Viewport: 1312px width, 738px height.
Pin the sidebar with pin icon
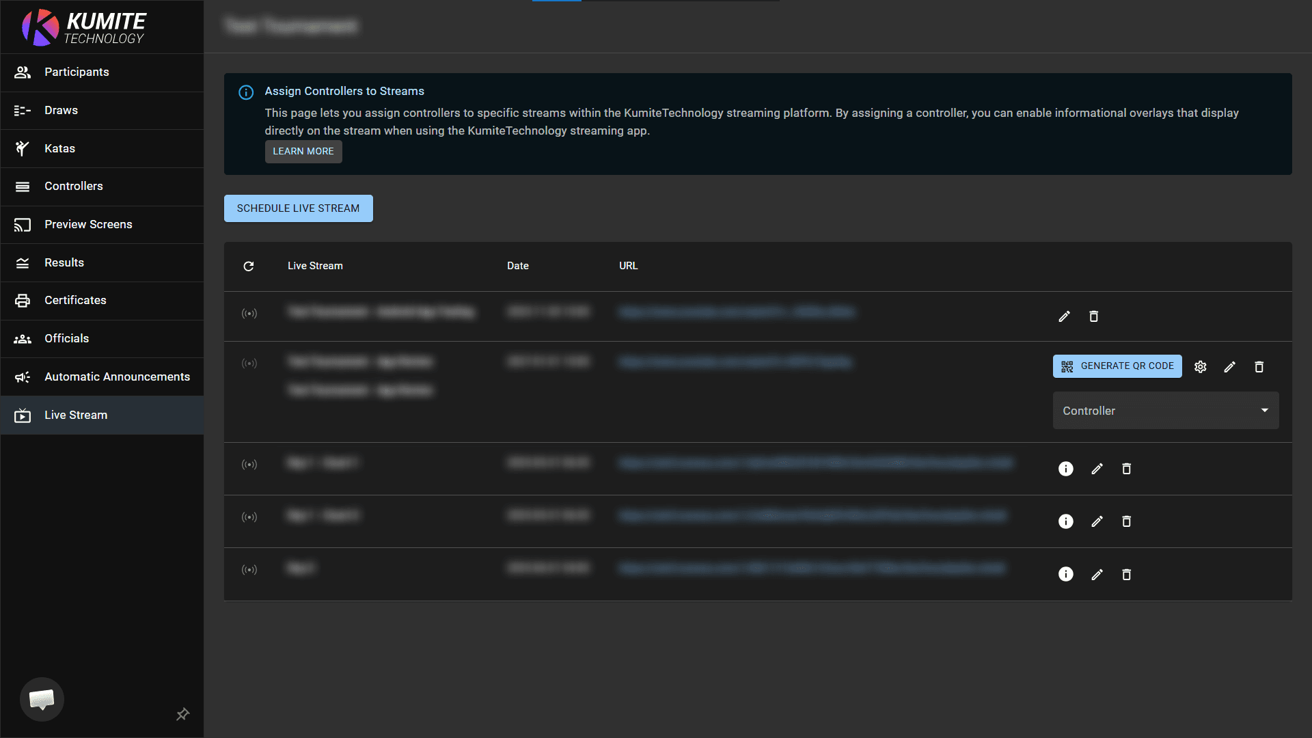click(x=182, y=714)
